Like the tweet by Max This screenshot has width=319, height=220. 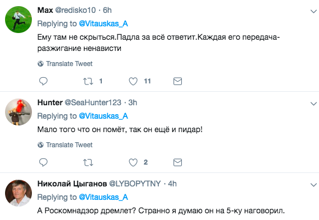click(133, 81)
